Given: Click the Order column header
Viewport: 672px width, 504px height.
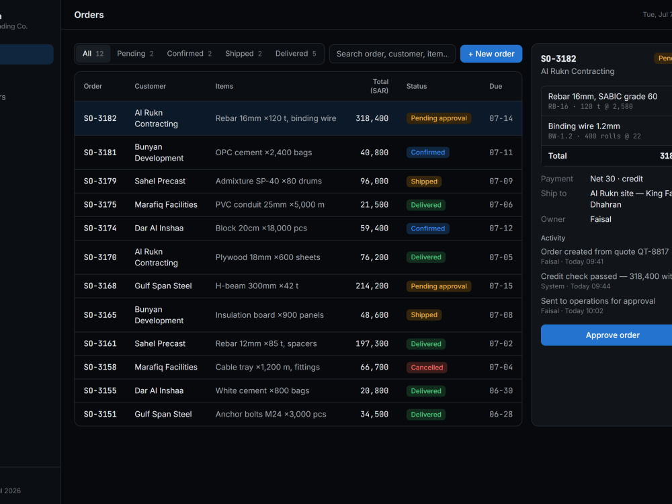Looking at the screenshot, I should (x=93, y=86).
